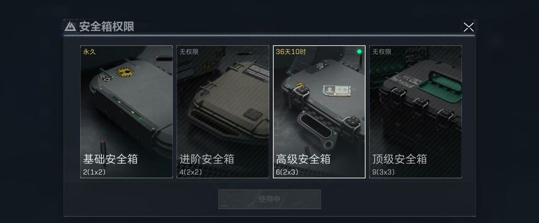Click the 9(3x3) capacity text

coord(384,172)
